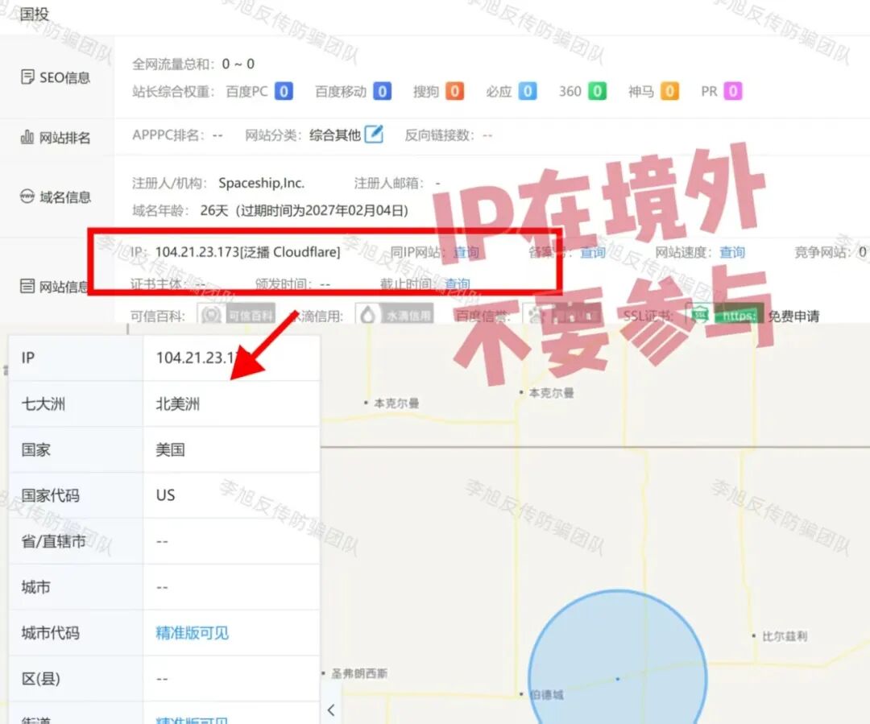
Task: Open 精准版可见 for 街道
Action: pyautogui.click(x=189, y=719)
